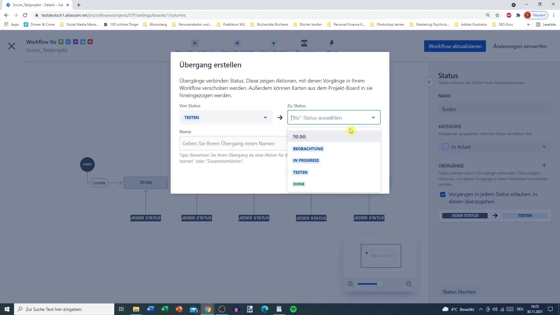Click Workflow aktualisieren button
The image size is (560, 315).
pos(455,46)
